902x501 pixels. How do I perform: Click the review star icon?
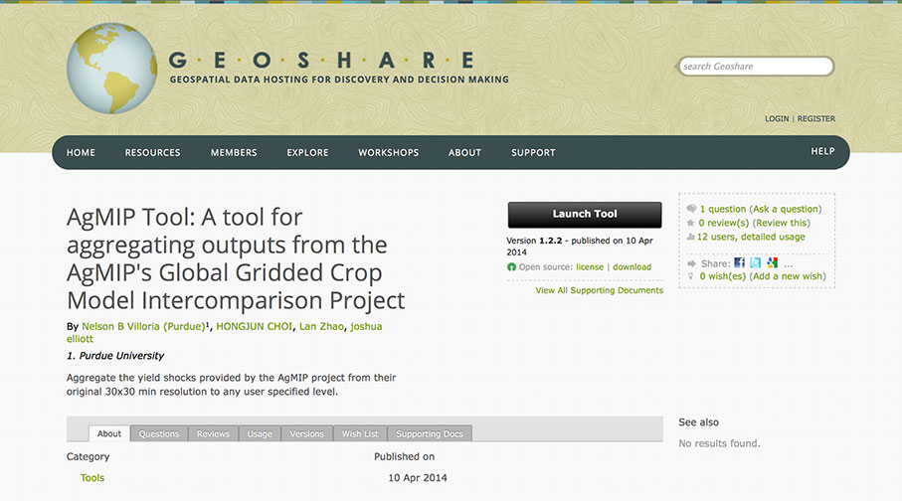click(x=691, y=223)
